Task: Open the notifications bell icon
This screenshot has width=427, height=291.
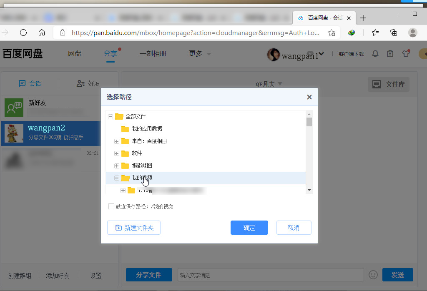Action: [375, 54]
